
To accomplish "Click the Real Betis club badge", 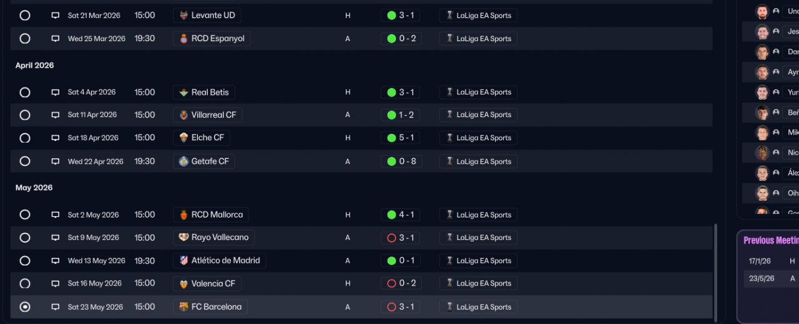I will coord(184,92).
